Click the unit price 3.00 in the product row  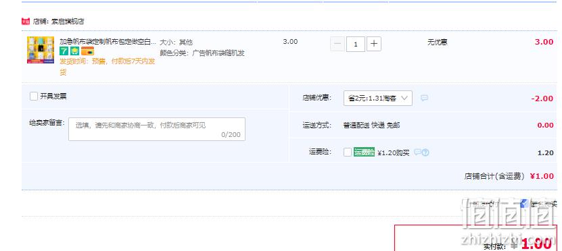pos(290,41)
